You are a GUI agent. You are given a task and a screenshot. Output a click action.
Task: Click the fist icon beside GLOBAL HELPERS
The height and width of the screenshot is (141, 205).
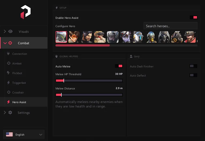tap(57, 56)
